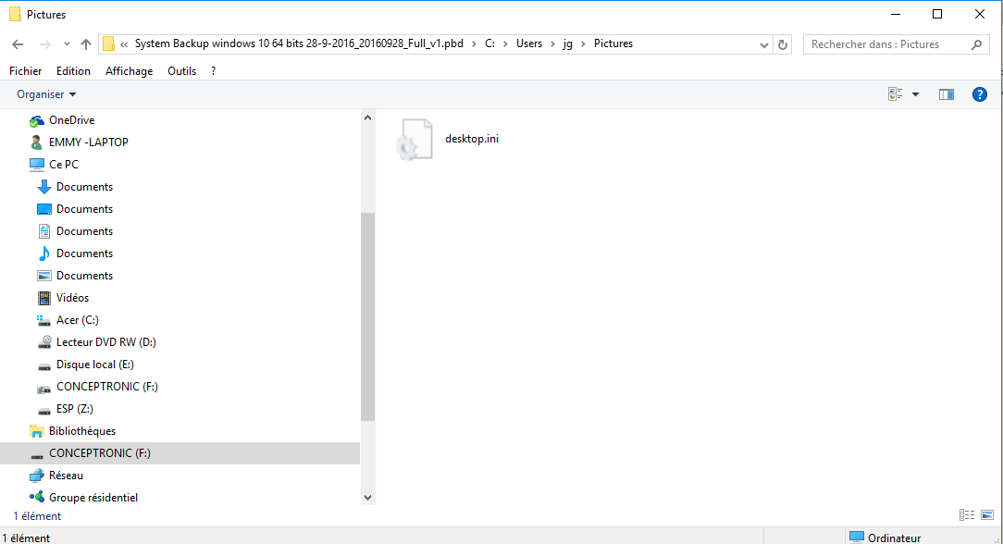Expand the chevron after C: breadcrumb
The image size is (1003, 544).
coord(505,44)
